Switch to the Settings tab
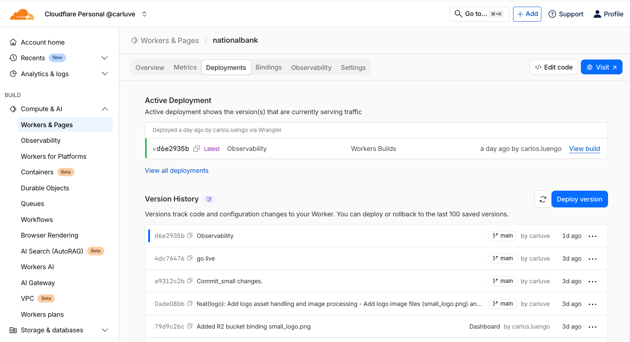This screenshot has height=342, width=630. pyautogui.click(x=353, y=68)
